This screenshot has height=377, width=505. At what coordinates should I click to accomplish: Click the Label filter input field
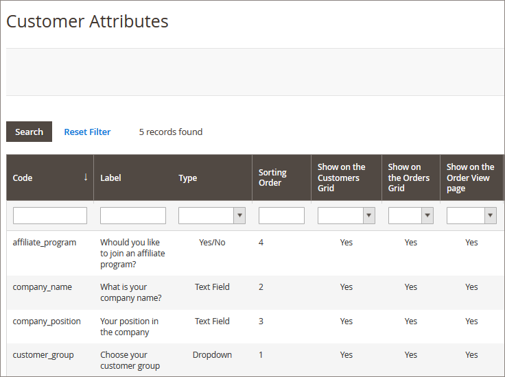(133, 216)
